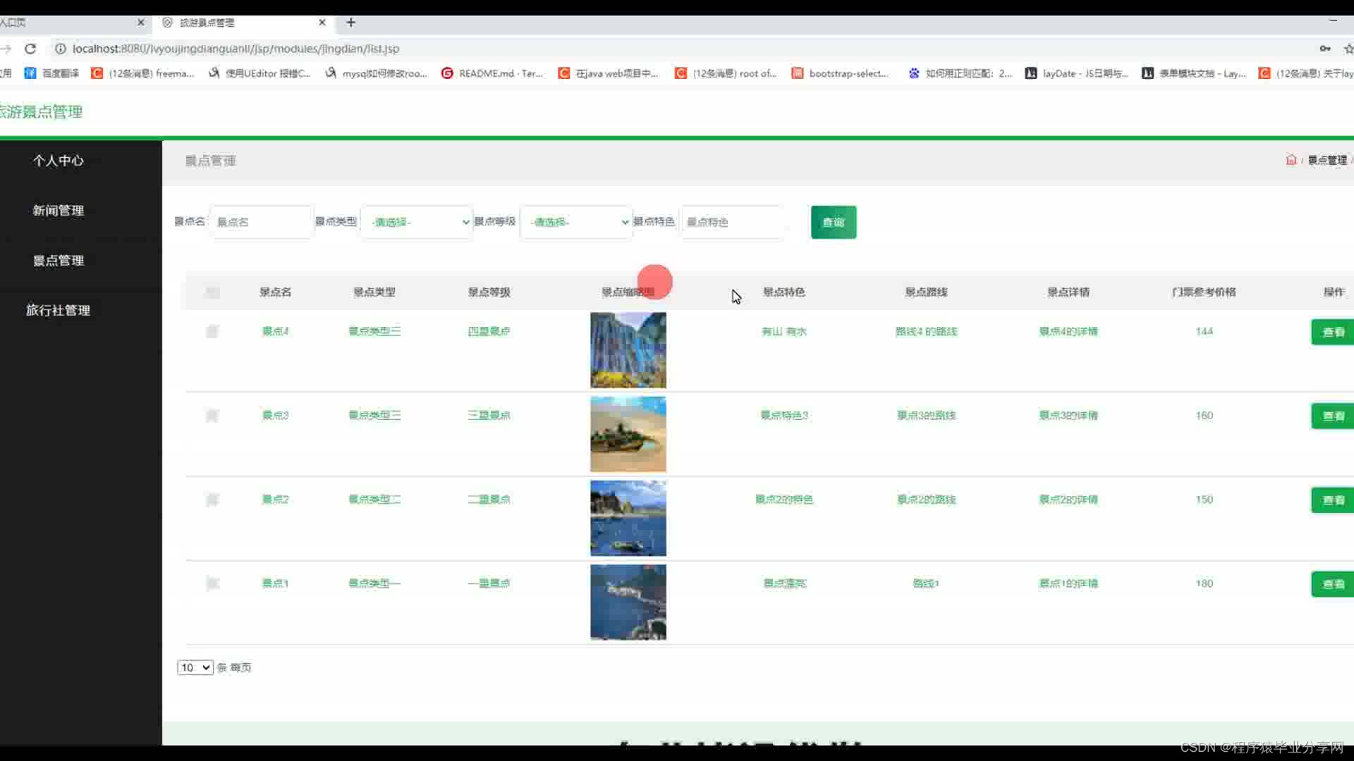Image resolution: width=1354 pixels, height=761 pixels.
Task: Open the rows-per-page dropdown showing 10
Action: click(x=195, y=667)
